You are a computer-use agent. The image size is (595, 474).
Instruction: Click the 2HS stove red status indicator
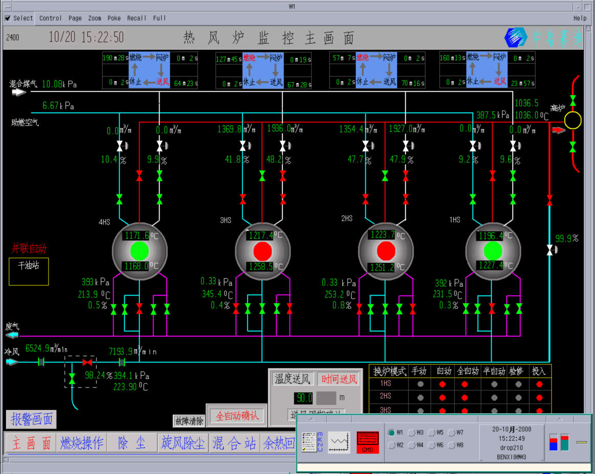point(386,250)
